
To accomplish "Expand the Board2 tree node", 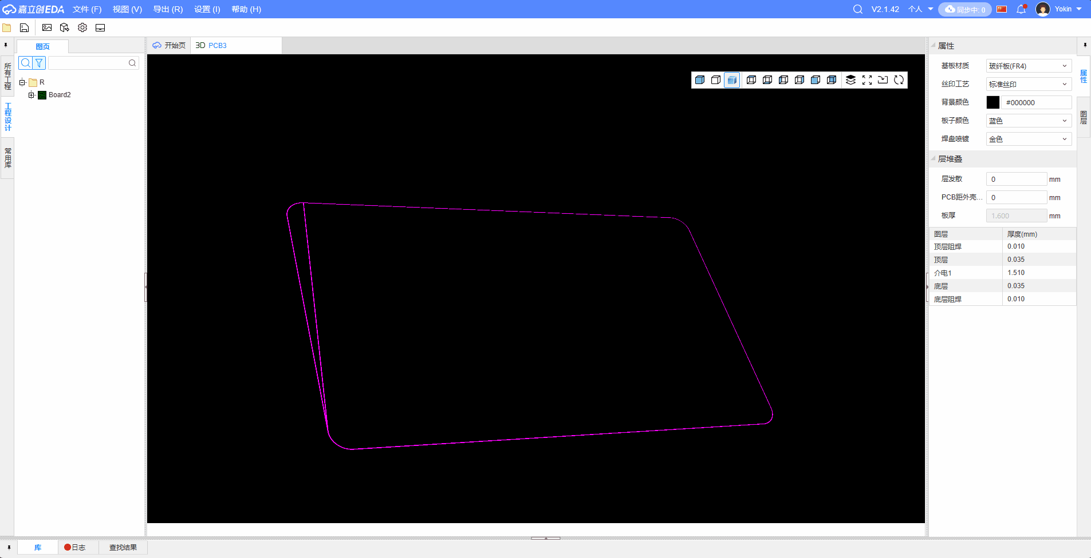I will [31, 95].
